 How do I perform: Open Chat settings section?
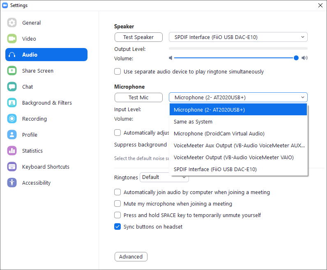pos(46,87)
